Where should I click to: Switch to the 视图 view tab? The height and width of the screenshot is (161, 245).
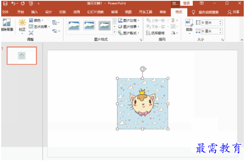128,12
